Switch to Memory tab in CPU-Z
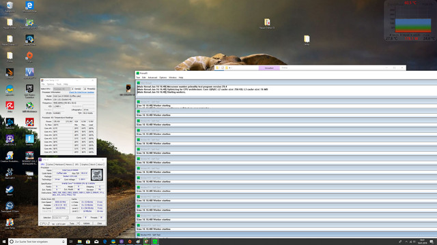437x245 pixels. coord(69,165)
